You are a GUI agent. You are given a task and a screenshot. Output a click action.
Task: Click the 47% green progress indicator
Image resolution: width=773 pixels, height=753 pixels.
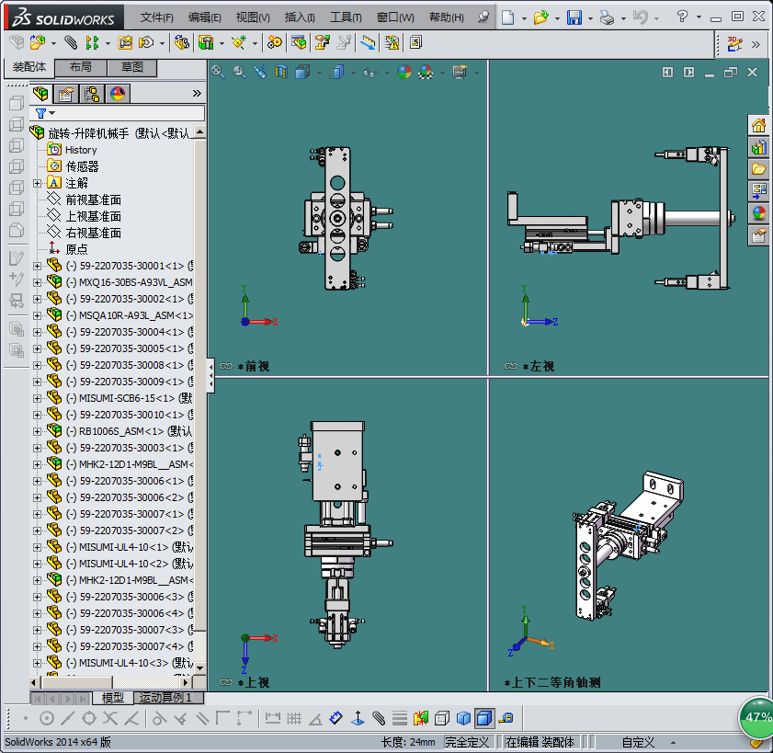pyautogui.click(x=757, y=717)
